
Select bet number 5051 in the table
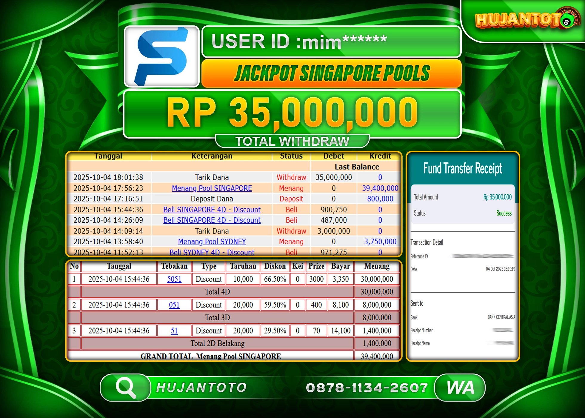point(174,279)
